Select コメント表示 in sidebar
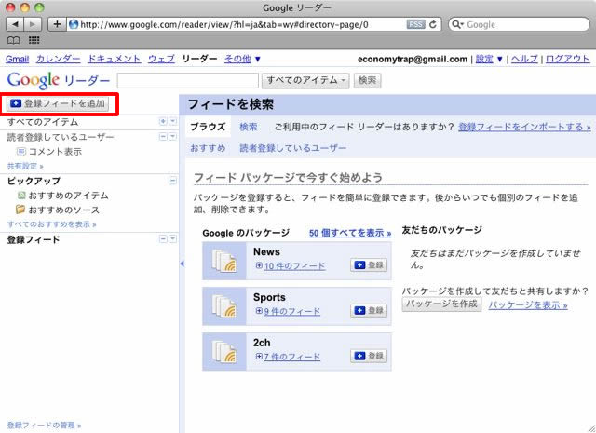The height and width of the screenshot is (433, 596). tap(55, 152)
